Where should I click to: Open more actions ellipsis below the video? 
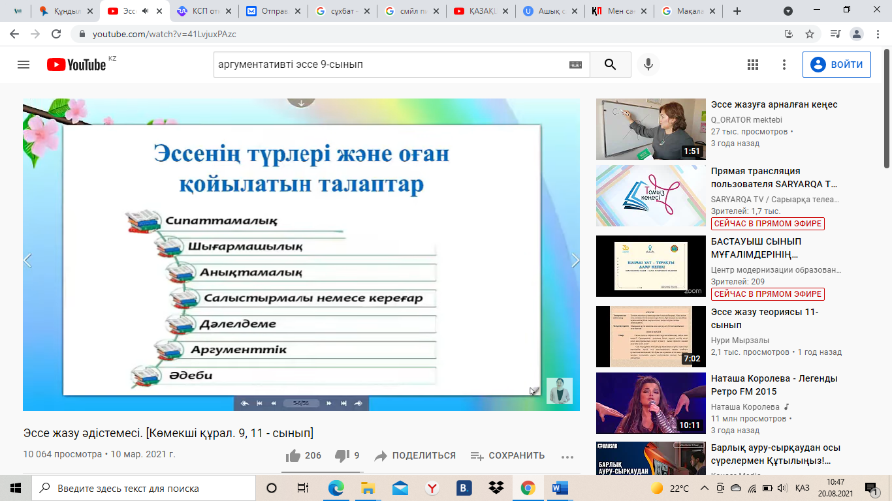[567, 456]
